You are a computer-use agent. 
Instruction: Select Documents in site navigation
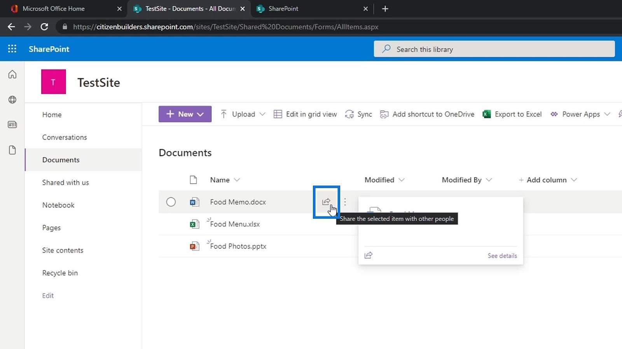pos(61,160)
